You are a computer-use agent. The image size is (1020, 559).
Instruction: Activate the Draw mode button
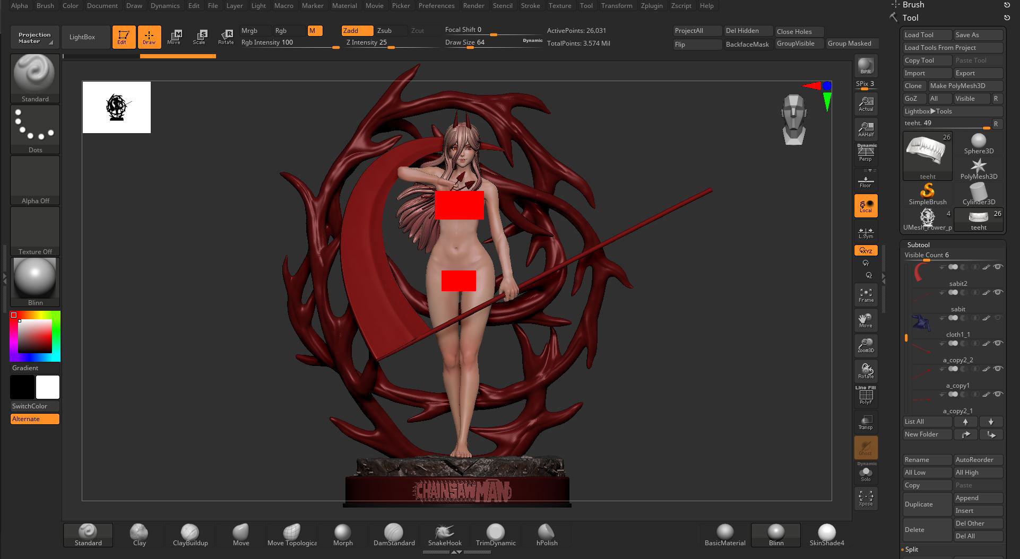149,37
